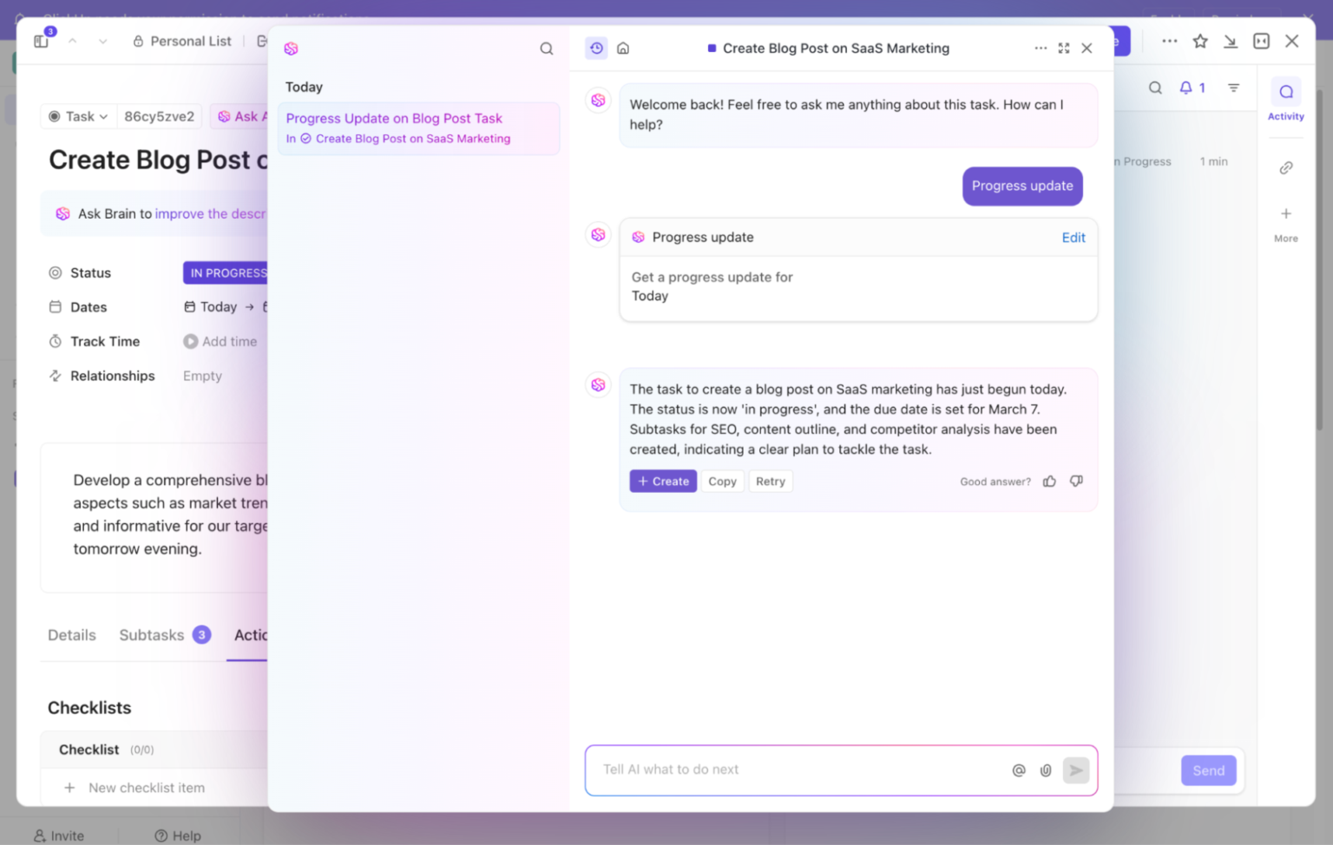Rate the AI answer with thumbs down

point(1076,481)
